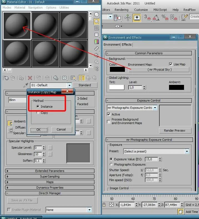Toggle 3D Snaps magnet icon

[147, 18]
